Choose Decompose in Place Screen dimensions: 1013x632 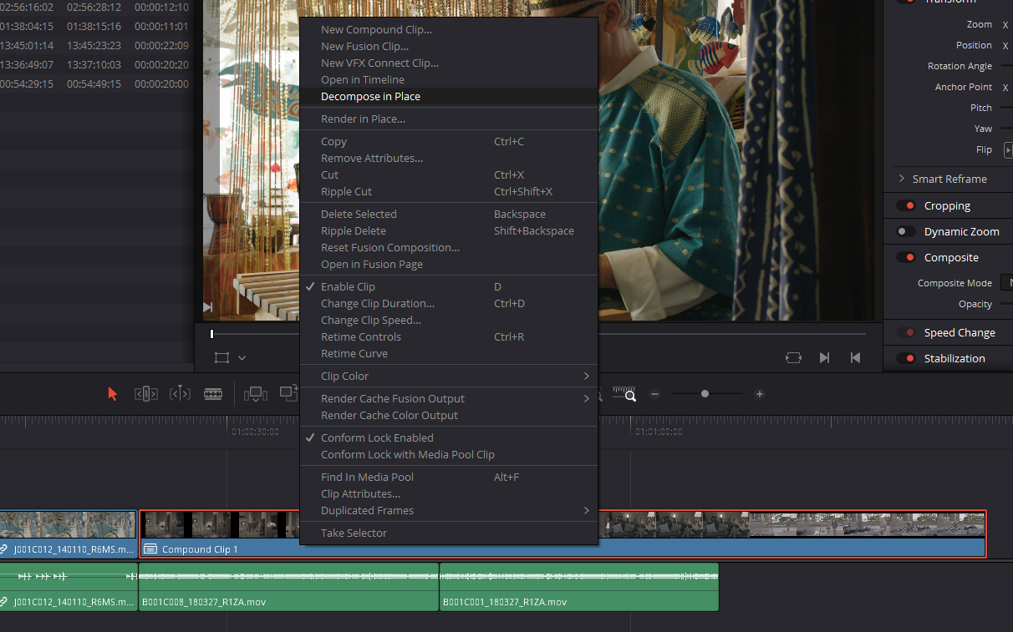click(x=449, y=96)
